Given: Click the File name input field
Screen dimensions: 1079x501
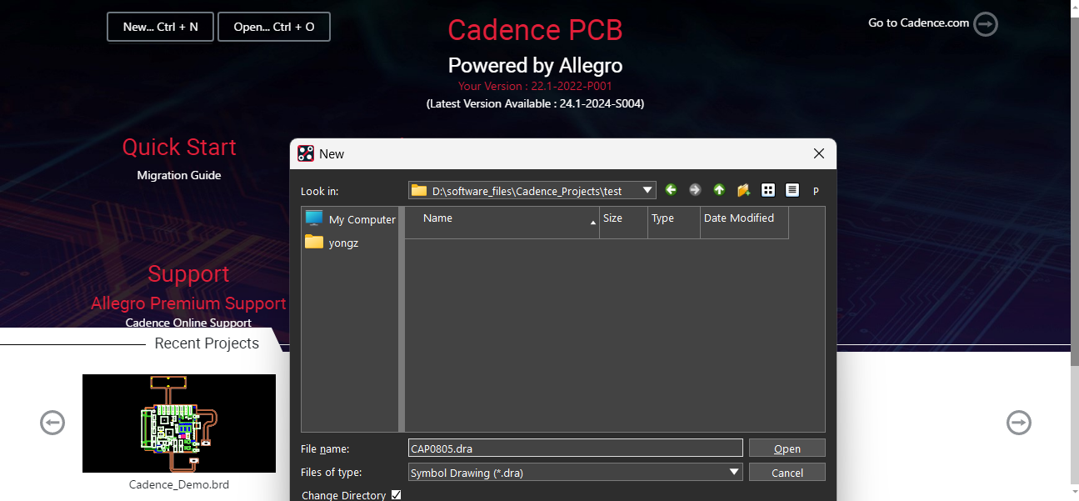Looking at the screenshot, I should tap(575, 448).
